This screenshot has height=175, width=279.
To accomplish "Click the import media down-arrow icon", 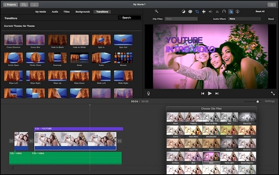I will click(34, 5).
